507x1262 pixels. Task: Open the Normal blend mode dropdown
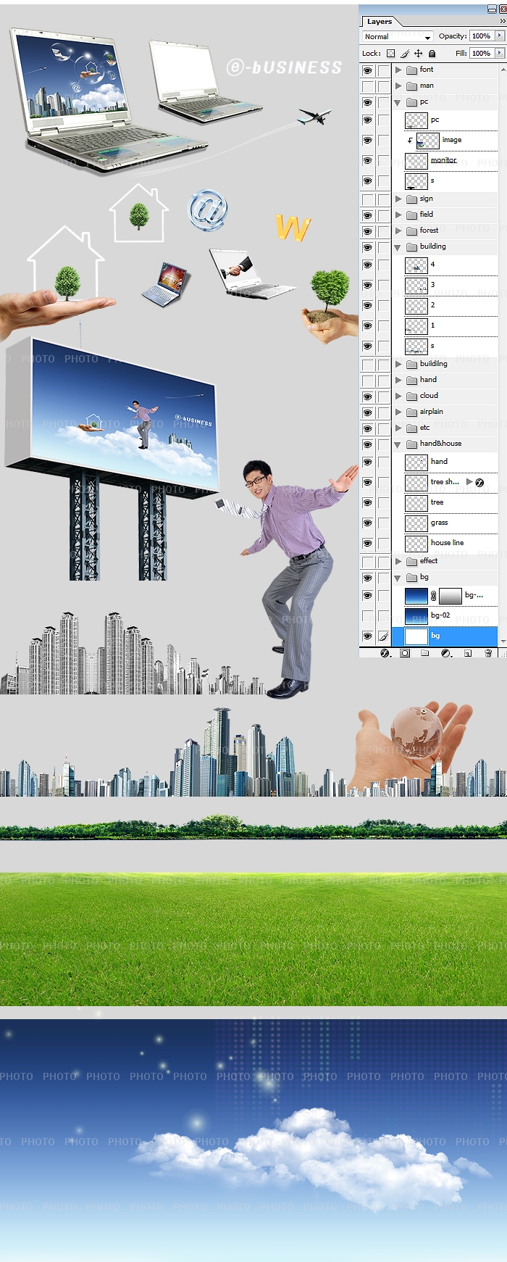coord(398,36)
